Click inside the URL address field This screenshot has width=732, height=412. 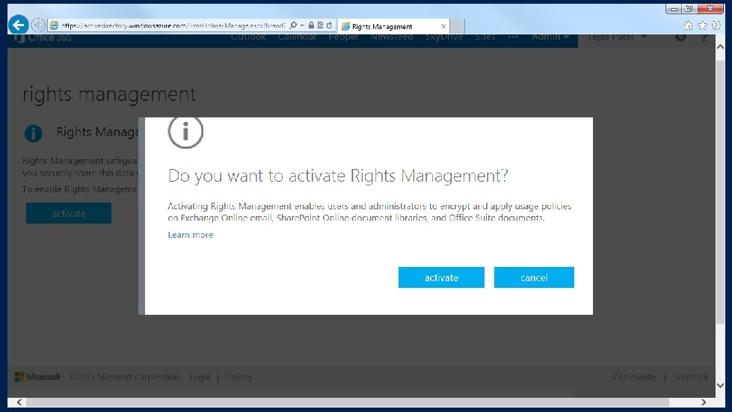(173, 25)
